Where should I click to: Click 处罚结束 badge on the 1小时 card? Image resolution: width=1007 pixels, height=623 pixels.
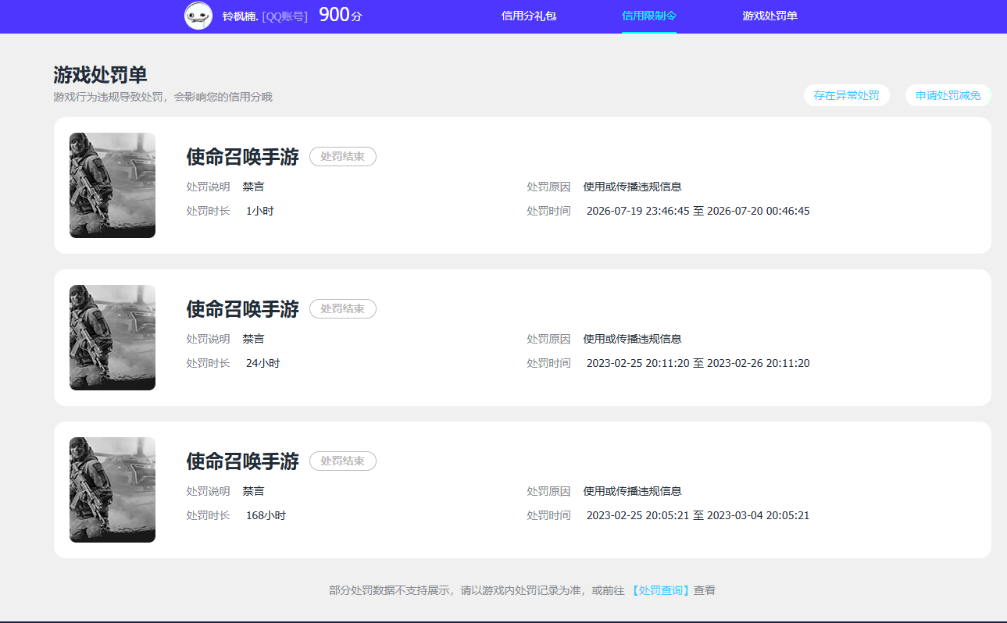coord(343,157)
